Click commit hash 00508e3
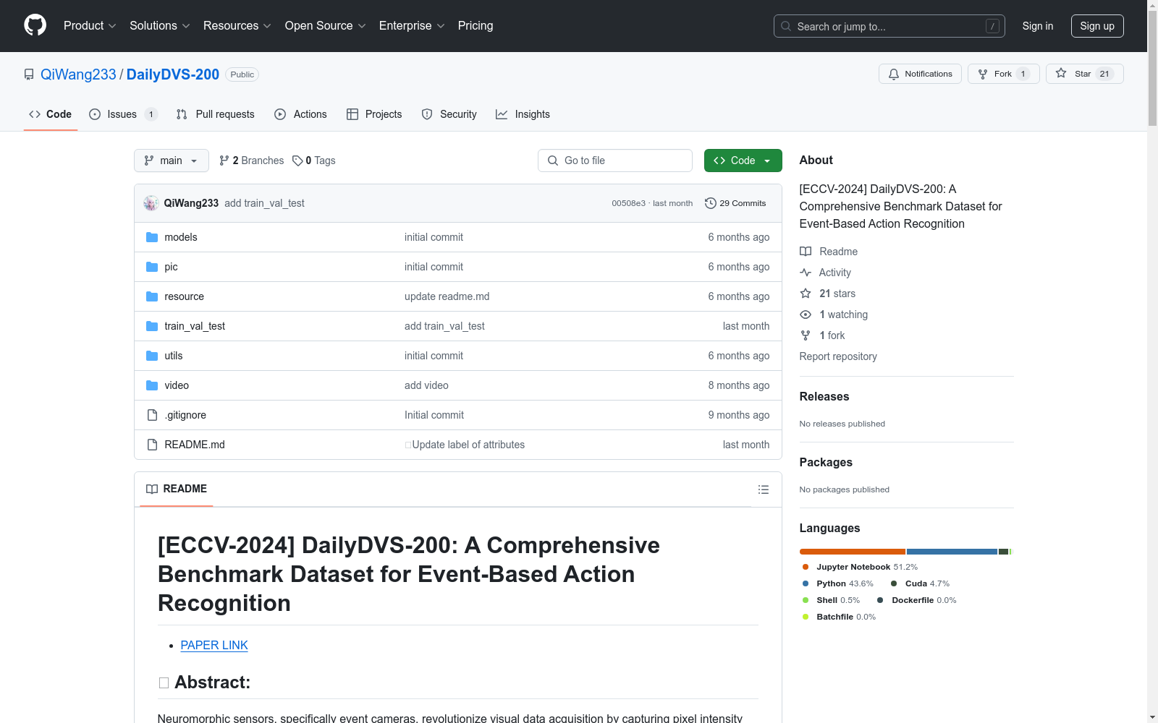Screen dimensions: 1158x723 click(628, 203)
